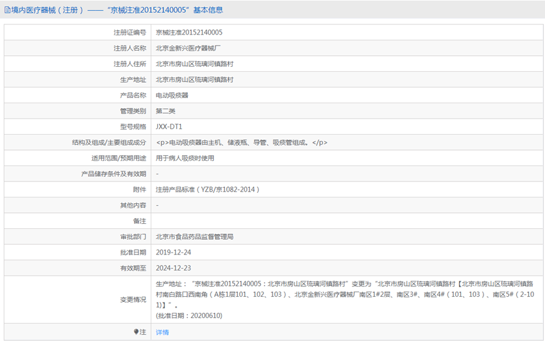Click the 批准日期：20200610 change note

(189, 316)
